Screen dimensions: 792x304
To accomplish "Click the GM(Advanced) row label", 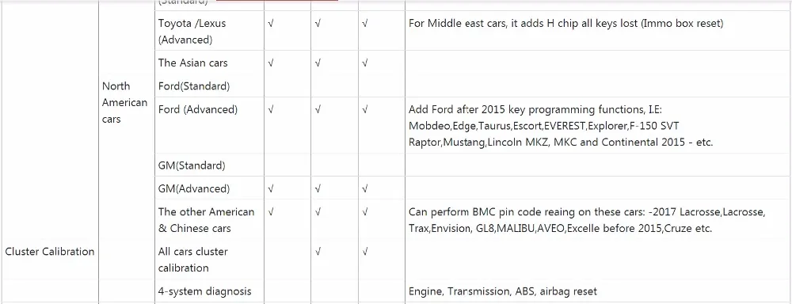I will coord(194,189).
